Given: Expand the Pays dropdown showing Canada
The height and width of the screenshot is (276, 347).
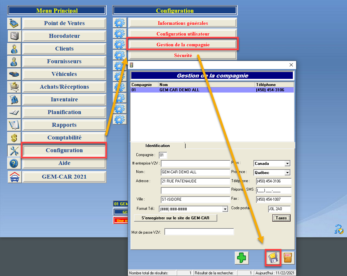Looking at the screenshot, I should (287, 164).
